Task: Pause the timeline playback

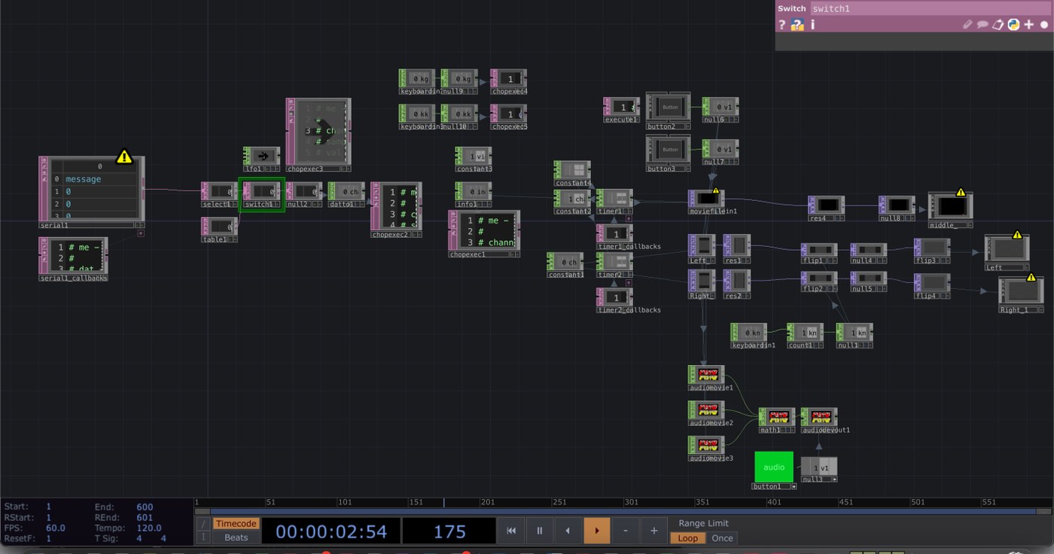Action: pos(540,531)
